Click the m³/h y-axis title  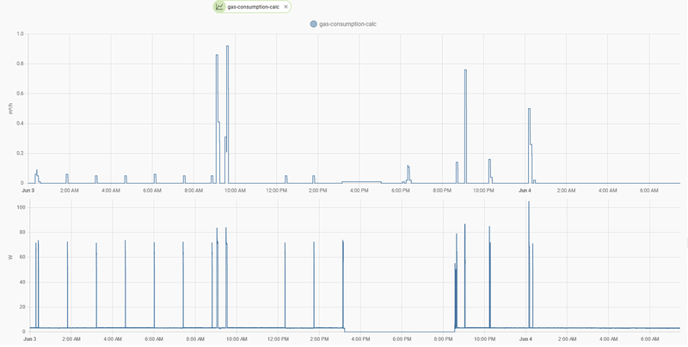pos(10,109)
